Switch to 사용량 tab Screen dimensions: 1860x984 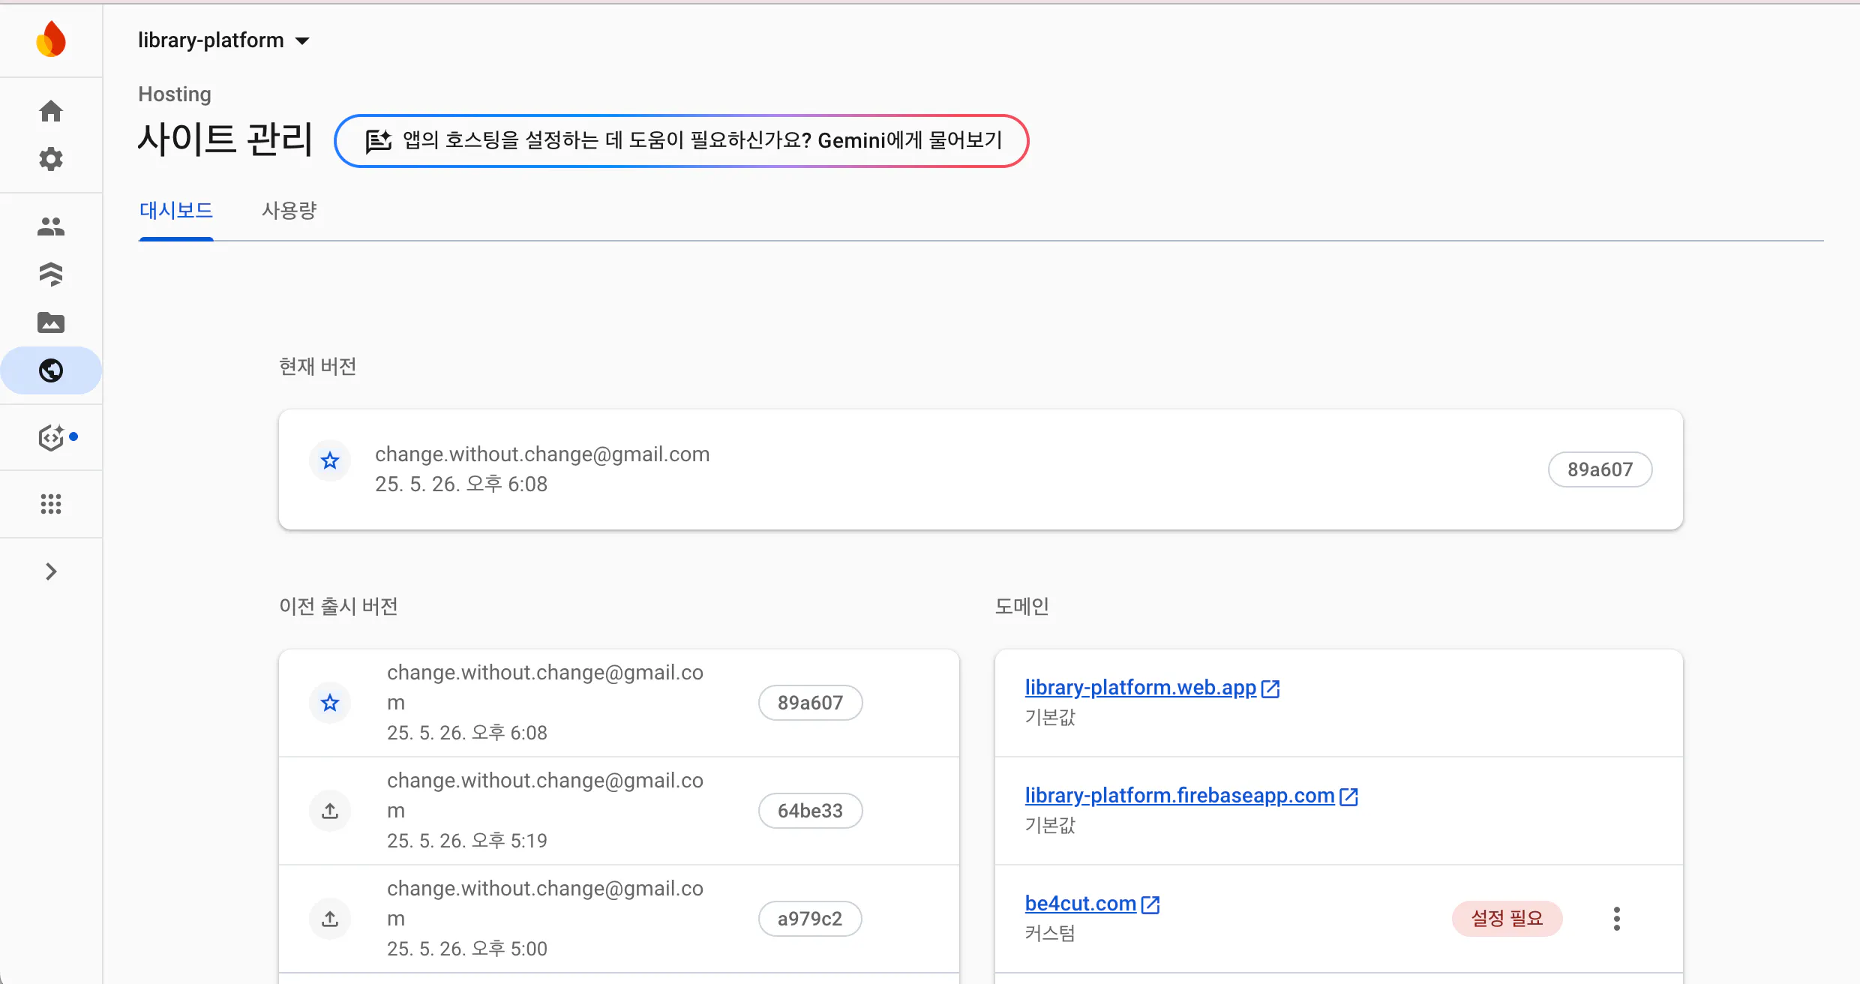[289, 211]
